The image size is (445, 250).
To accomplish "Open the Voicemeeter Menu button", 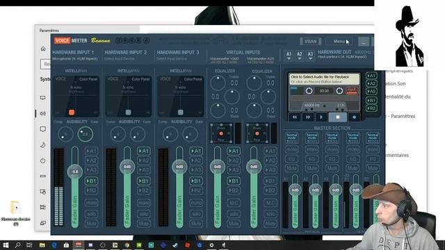I will click(x=339, y=42).
